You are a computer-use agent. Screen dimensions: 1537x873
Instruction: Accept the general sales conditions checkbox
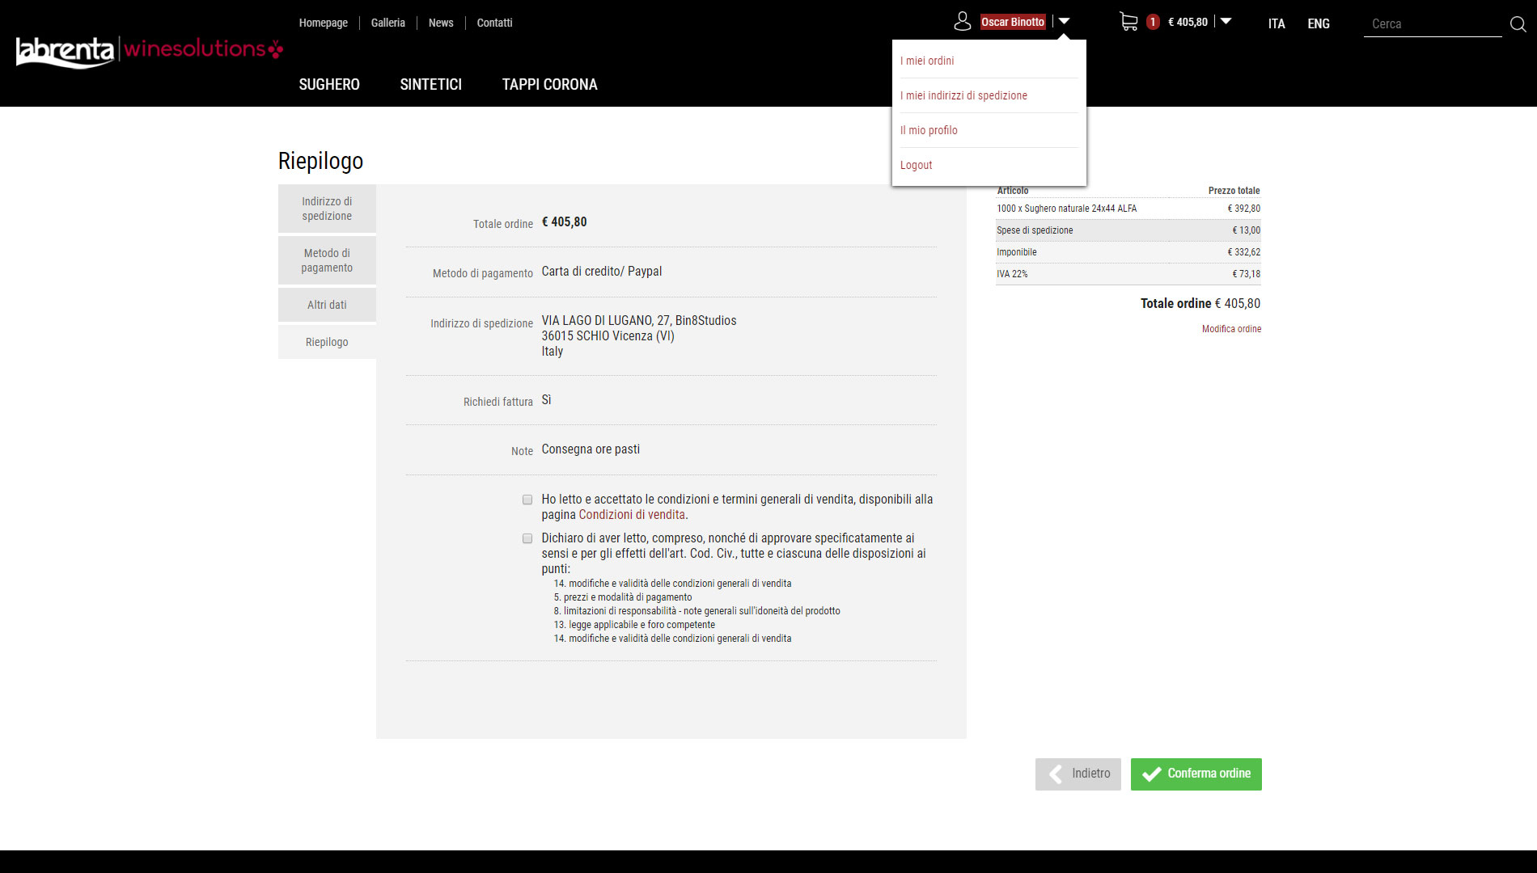pyautogui.click(x=527, y=500)
